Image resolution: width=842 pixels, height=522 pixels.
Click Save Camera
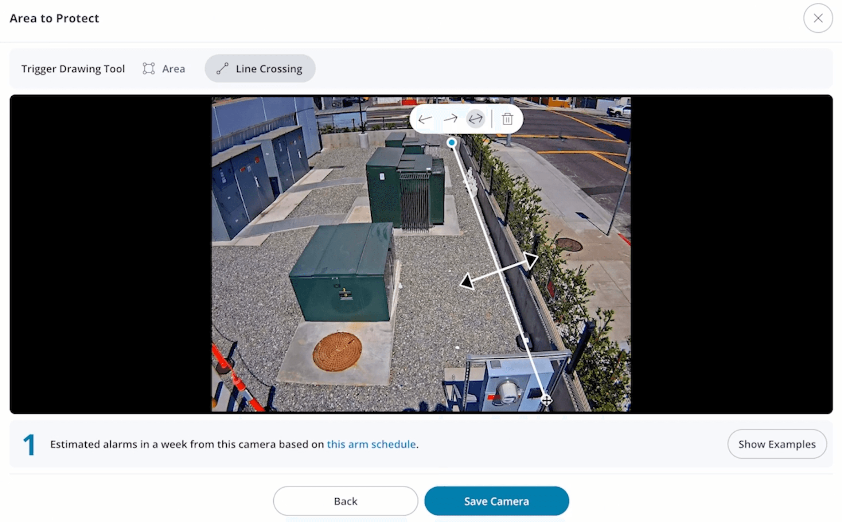[x=497, y=501]
